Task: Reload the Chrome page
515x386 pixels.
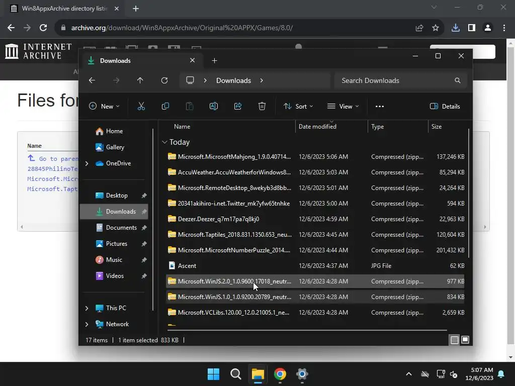Action: [x=43, y=28]
